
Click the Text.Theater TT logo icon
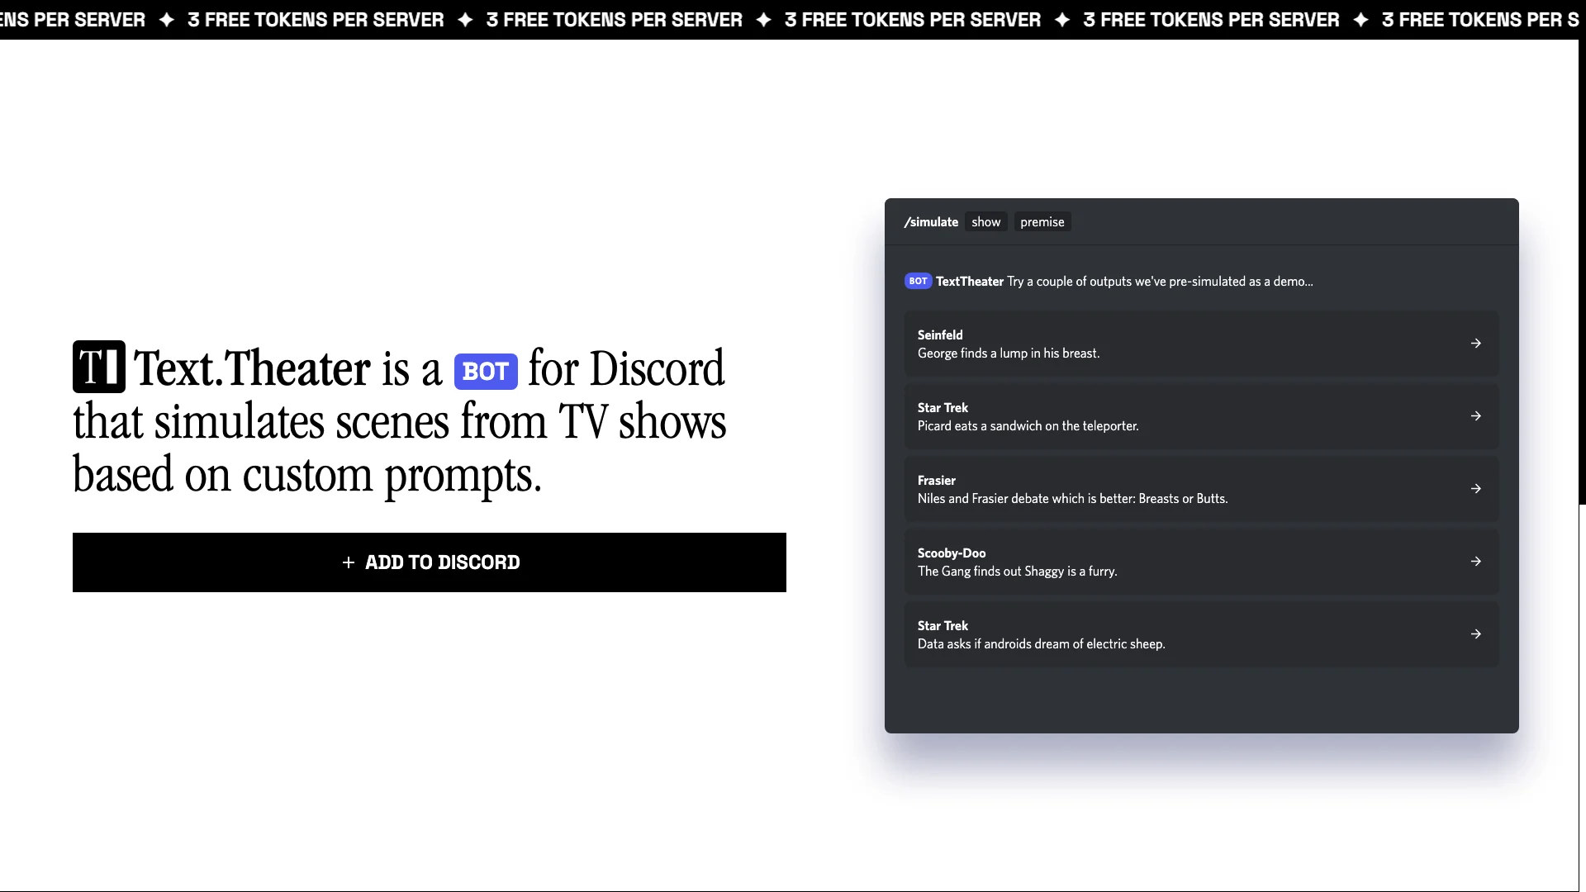click(99, 367)
